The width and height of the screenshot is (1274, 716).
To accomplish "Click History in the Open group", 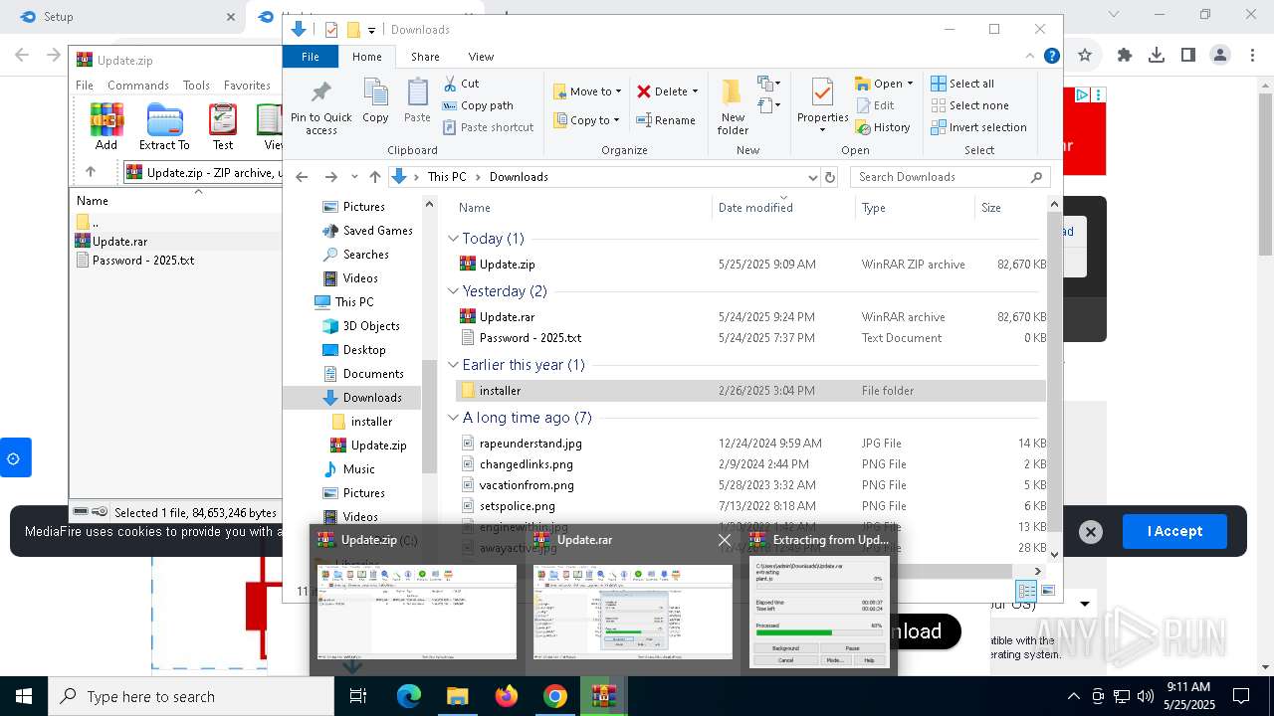I will tap(883, 127).
